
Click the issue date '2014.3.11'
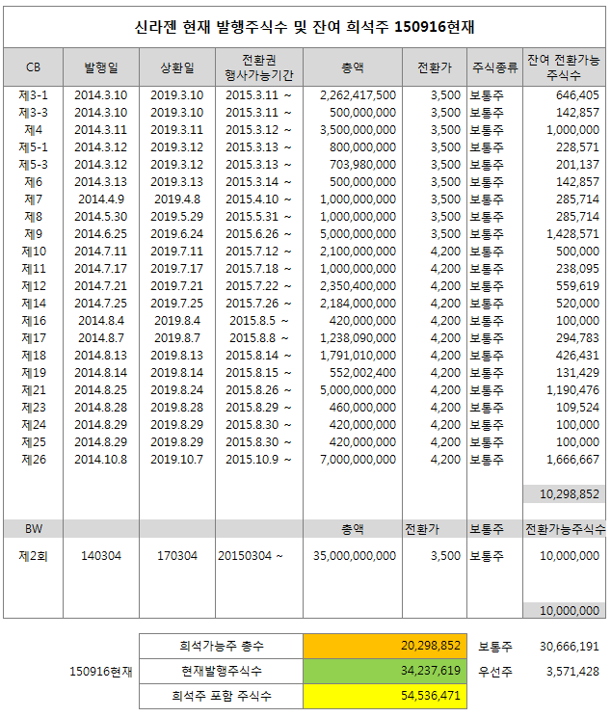pyautogui.click(x=100, y=130)
